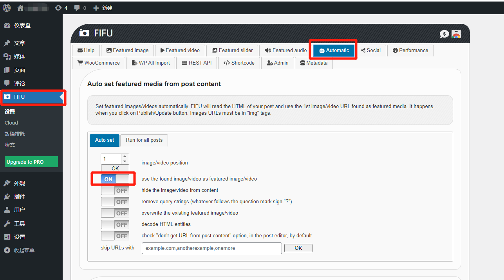The image size is (504, 280).
Task: Click OK next to skip URLs field
Action: (298, 248)
